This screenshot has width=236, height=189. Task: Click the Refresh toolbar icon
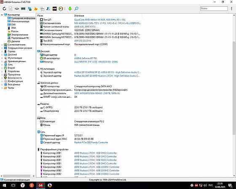click(x=4, y=8)
